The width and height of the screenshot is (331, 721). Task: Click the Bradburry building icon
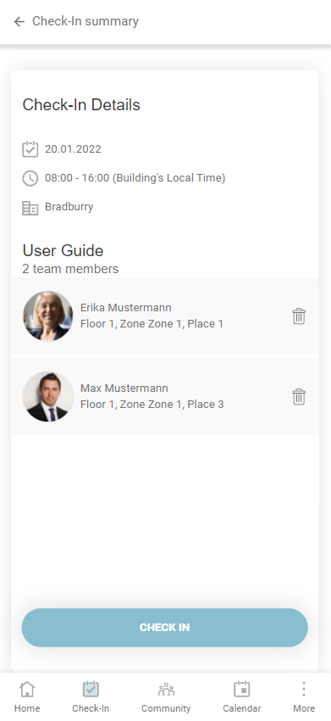click(x=30, y=208)
